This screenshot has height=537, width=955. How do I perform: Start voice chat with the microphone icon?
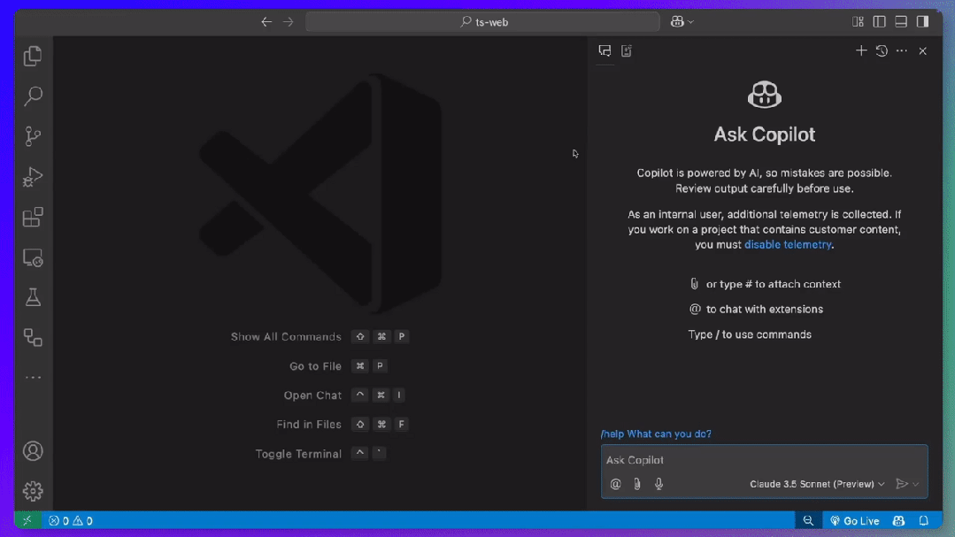point(658,484)
